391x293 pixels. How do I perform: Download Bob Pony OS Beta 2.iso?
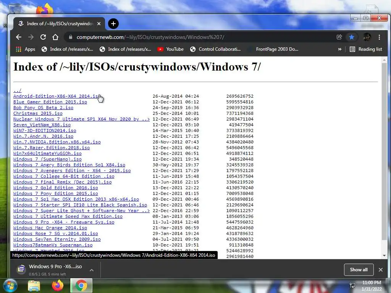click(44, 108)
